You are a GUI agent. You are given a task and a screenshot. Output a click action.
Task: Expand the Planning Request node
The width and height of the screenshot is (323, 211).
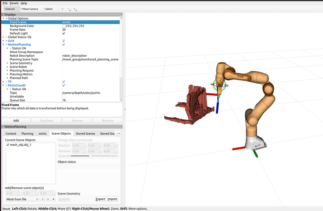[7, 70]
